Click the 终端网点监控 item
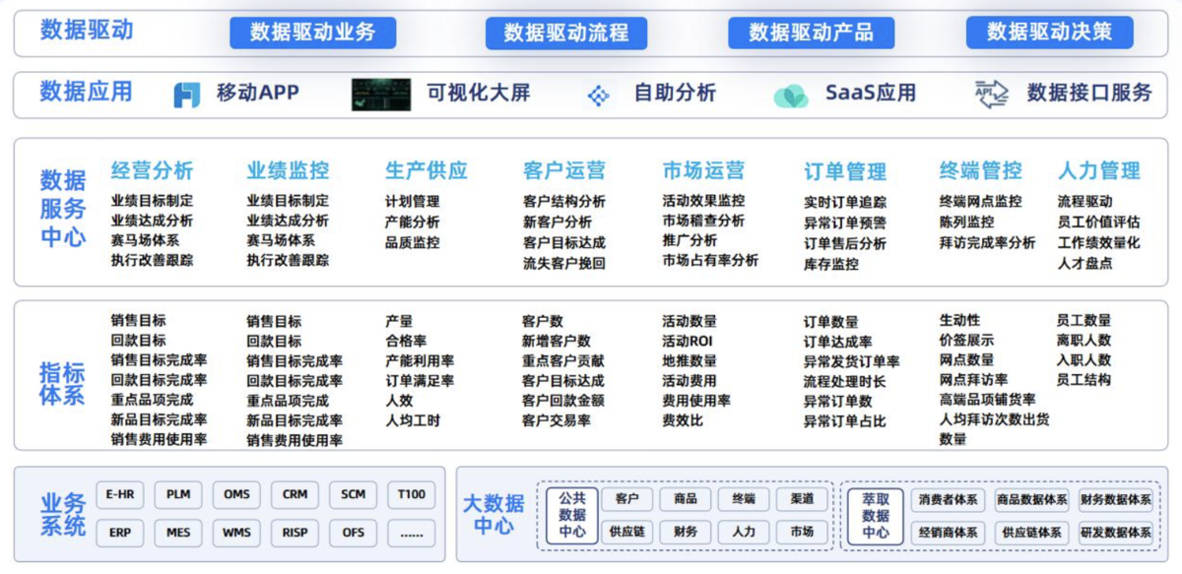This screenshot has width=1182, height=574. pyautogui.click(x=980, y=201)
